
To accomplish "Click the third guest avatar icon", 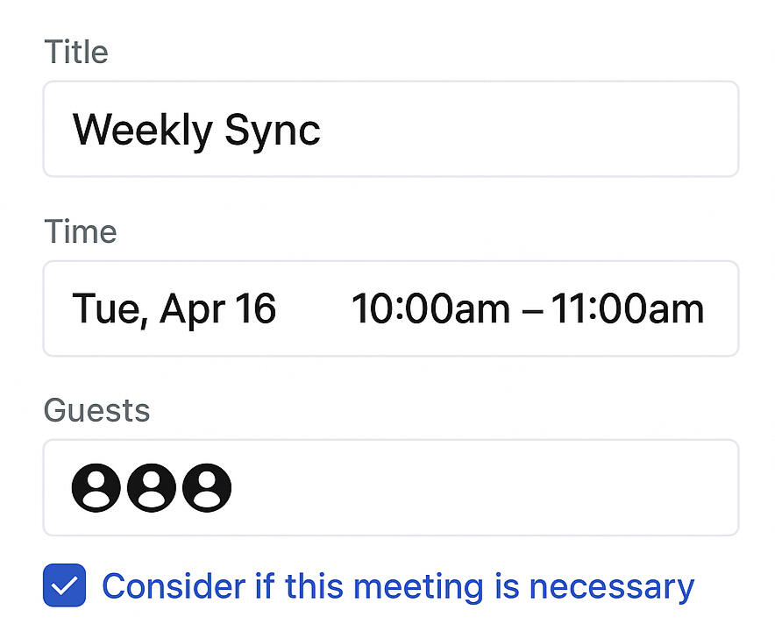I will click(207, 487).
